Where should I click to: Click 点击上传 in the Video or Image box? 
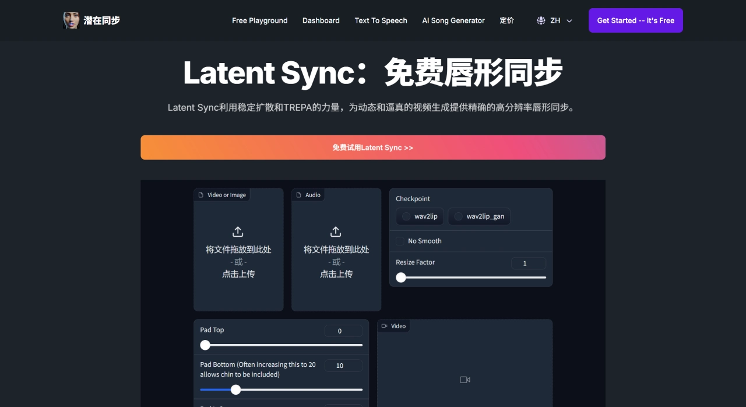pyautogui.click(x=238, y=273)
